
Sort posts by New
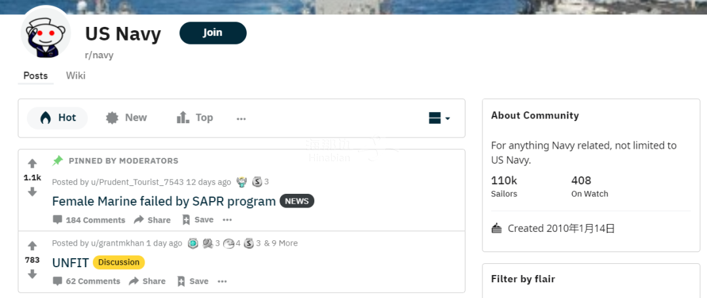tap(126, 118)
